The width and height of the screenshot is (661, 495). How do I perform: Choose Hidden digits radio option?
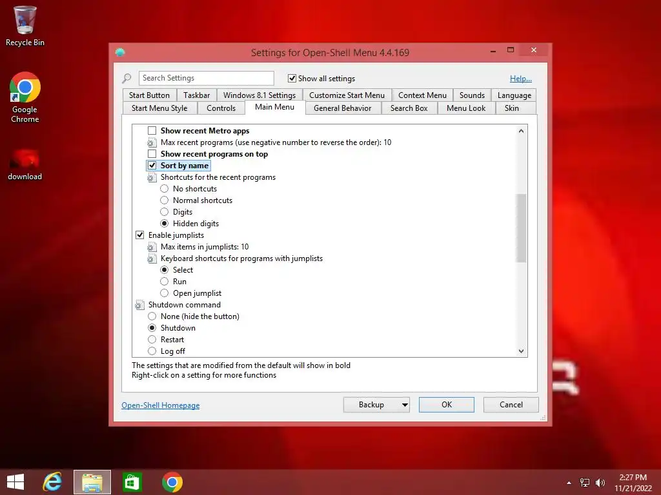164,224
